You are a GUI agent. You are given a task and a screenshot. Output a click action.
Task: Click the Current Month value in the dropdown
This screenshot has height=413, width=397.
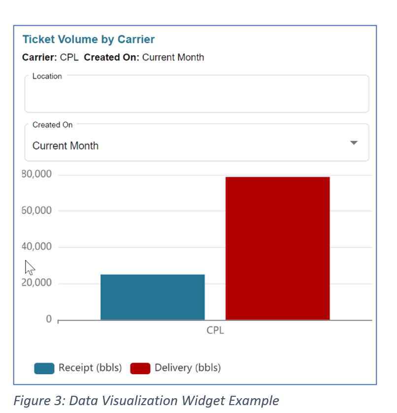pyautogui.click(x=66, y=146)
